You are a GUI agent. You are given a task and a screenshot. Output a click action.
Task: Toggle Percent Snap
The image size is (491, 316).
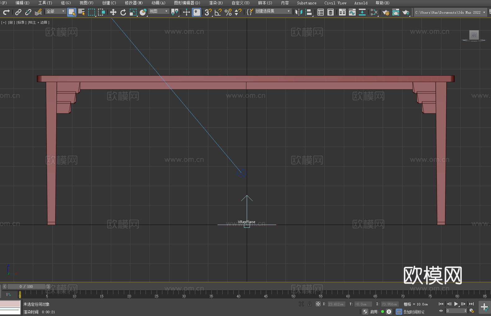click(x=228, y=12)
